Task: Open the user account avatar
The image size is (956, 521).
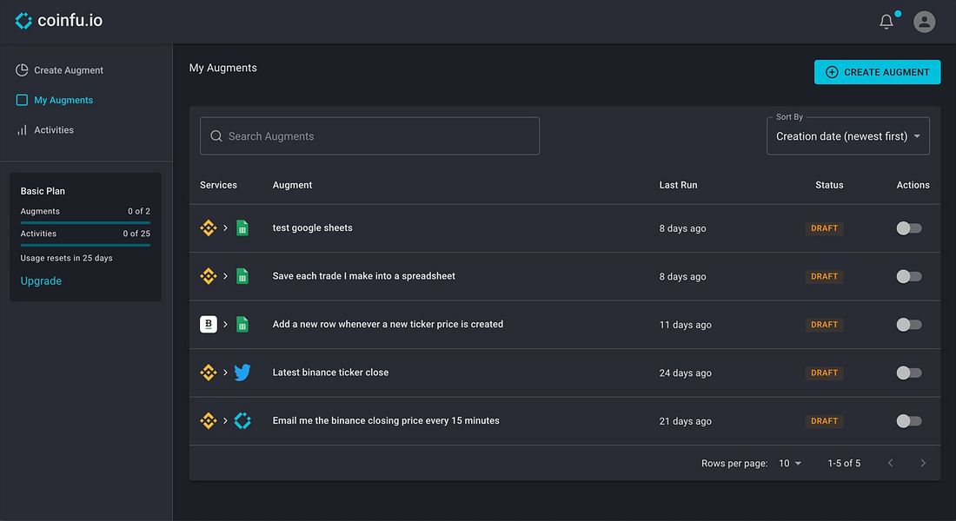Action: (x=925, y=22)
